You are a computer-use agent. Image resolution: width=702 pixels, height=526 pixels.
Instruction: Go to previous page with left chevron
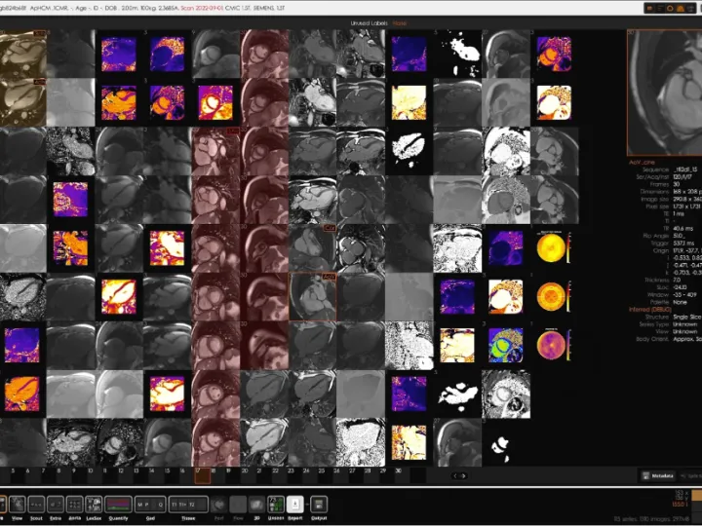pyautogui.click(x=455, y=476)
